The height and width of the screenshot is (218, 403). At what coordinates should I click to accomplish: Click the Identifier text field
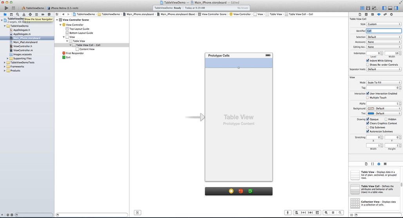point(384,31)
